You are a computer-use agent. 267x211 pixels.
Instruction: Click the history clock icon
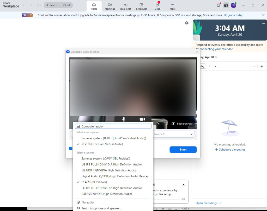click(x=39, y=5)
